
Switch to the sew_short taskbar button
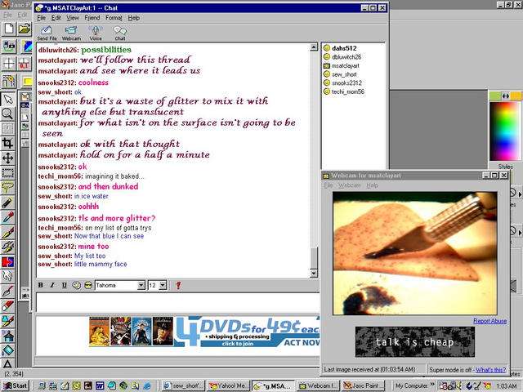click(x=183, y=385)
